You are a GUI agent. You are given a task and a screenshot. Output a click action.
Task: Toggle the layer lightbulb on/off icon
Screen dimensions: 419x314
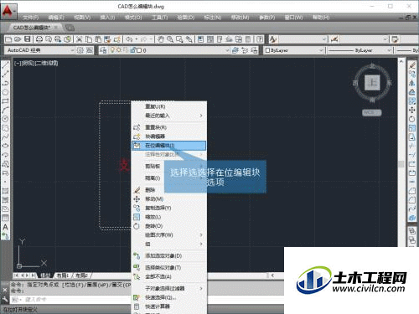click(112, 50)
